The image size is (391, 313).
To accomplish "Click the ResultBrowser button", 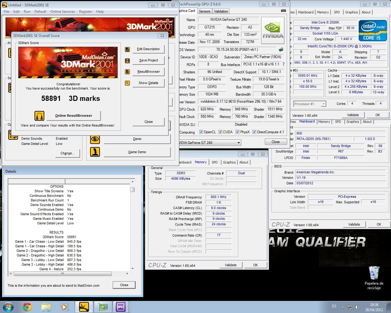I will (148, 72).
